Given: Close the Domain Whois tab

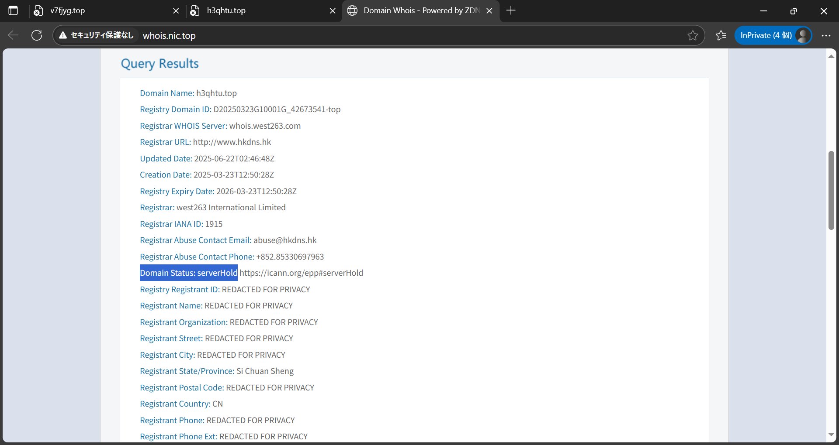Looking at the screenshot, I should tap(489, 11).
